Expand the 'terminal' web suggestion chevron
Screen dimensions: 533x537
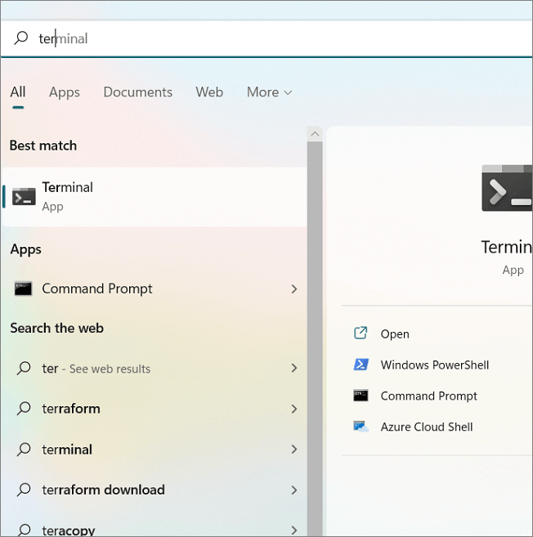[x=294, y=449]
